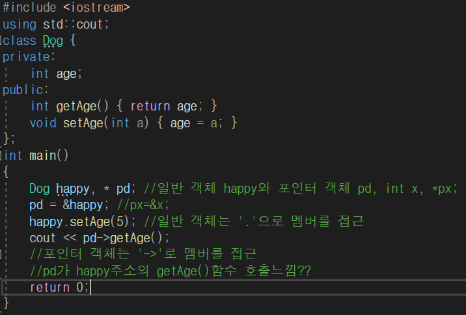Image resolution: width=466 pixels, height=315 pixels.
Task: Click "setAge(" in its function definition
Action: [x=86, y=123]
